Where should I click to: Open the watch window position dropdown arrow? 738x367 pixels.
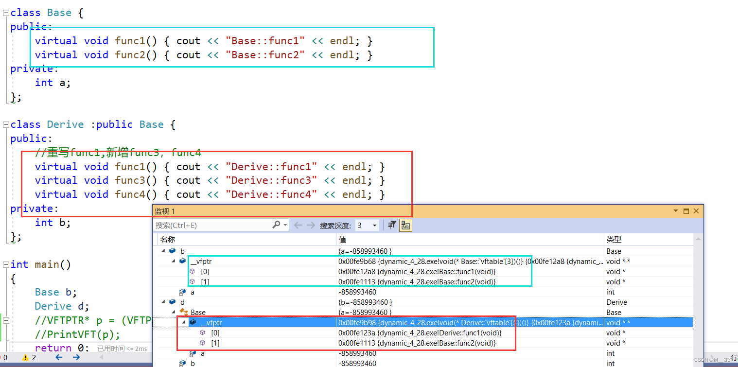tap(675, 211)
